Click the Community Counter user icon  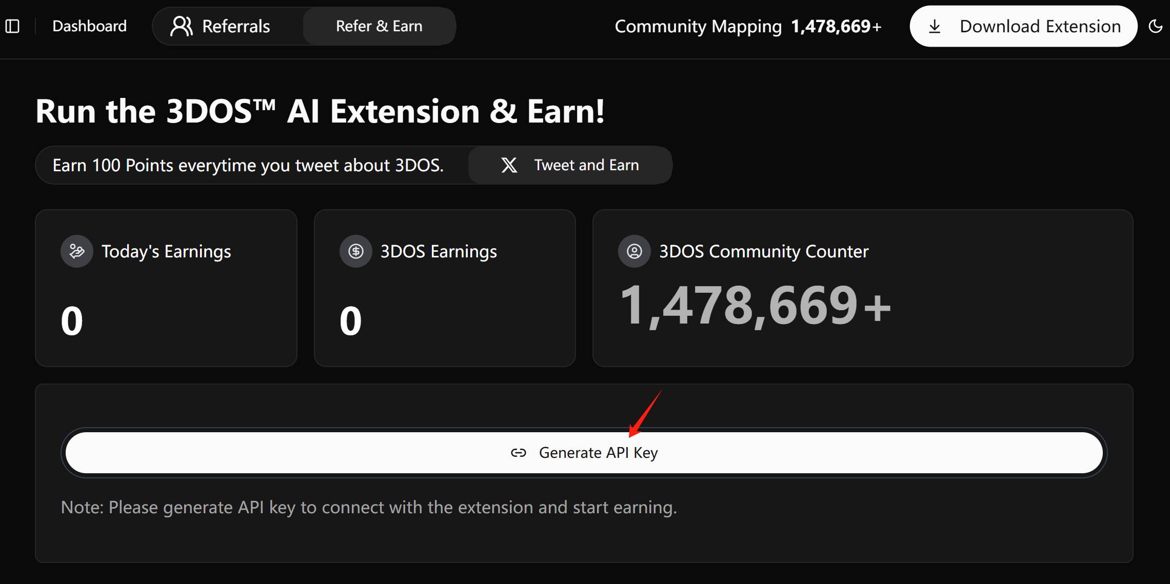(x=634, y=251)
